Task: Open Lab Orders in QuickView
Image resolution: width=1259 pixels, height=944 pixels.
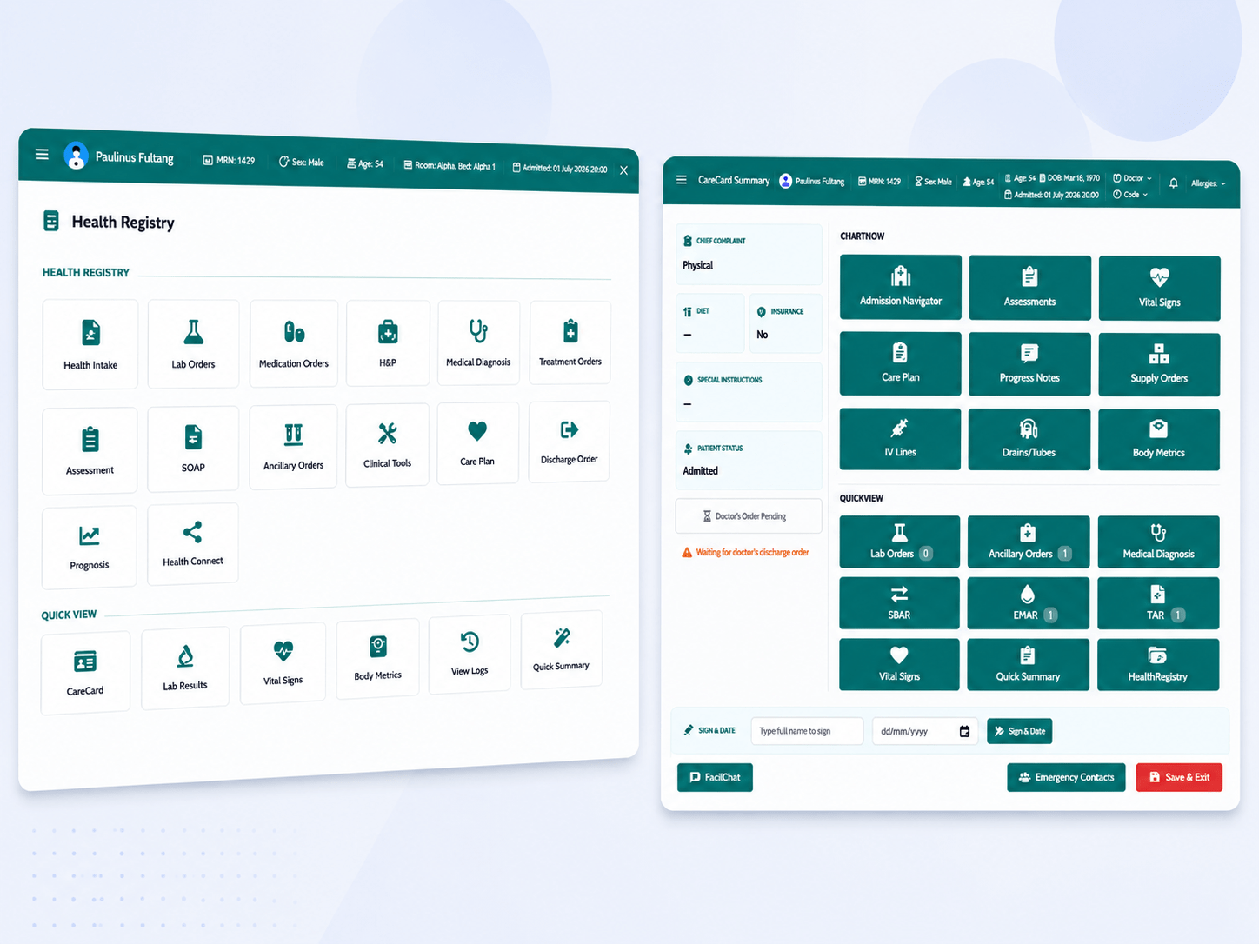Action: (900, 542)
